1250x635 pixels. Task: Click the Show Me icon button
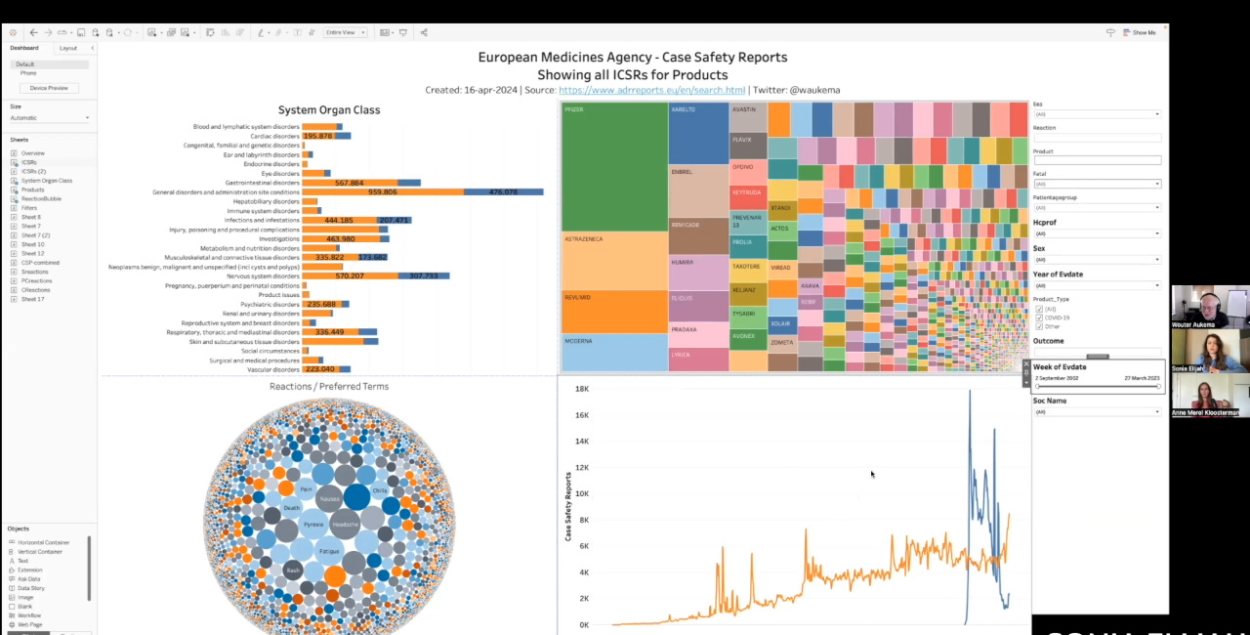(1139, 32)
